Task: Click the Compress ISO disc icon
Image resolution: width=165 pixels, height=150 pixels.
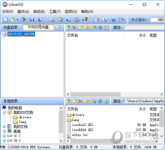Action: point(69,19)
